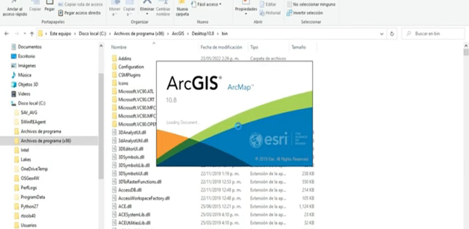Click Anclar al acceso rápido in ribbon
Image resolution: width=469 pixels, height=229 pixels.
[15, 8]
